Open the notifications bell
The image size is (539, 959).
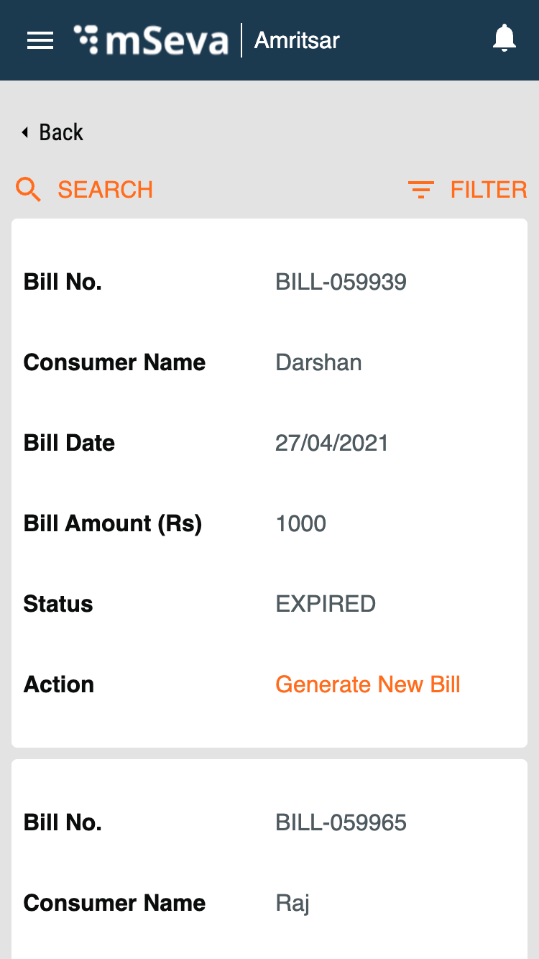pos(505,39)
